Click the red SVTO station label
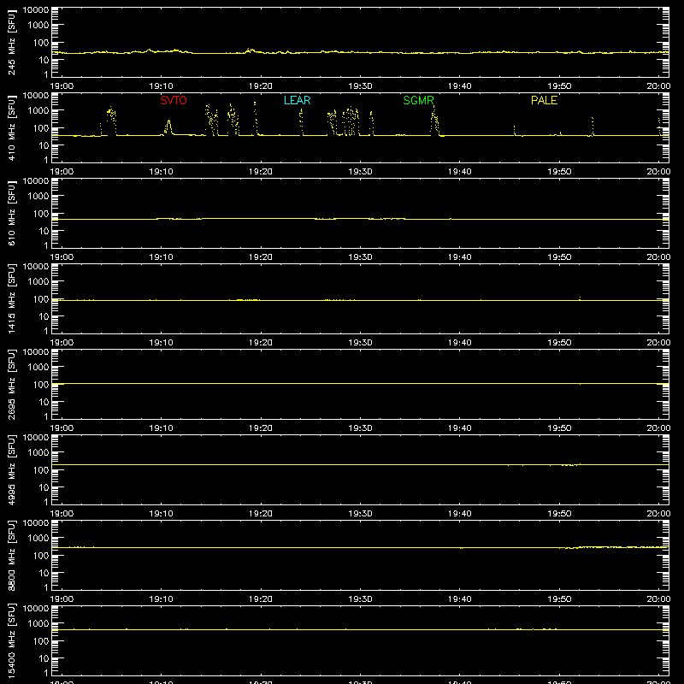 (x=174, y=100)
